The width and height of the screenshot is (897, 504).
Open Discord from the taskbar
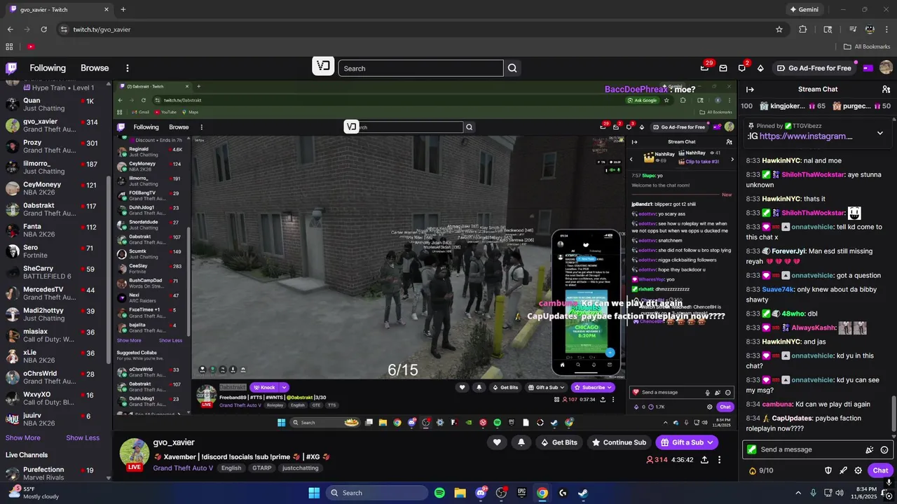(481, 493)
